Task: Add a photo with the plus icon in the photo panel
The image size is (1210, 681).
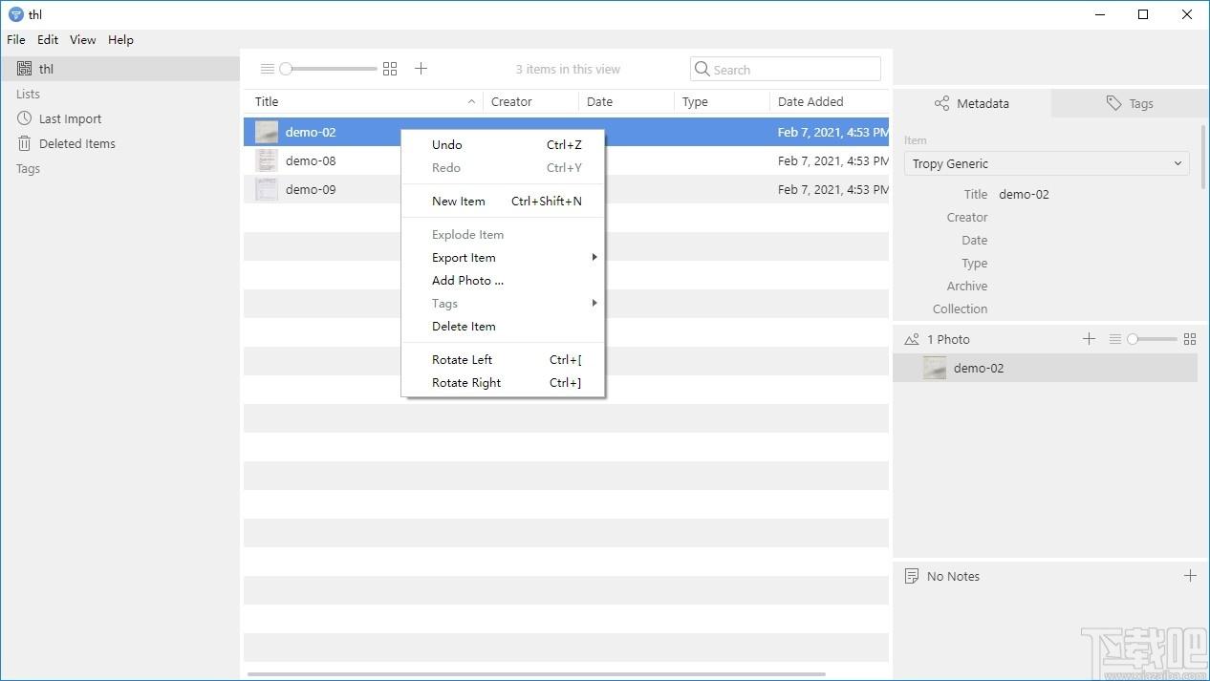Action: pyautogui.click(x=1089, y=339)
